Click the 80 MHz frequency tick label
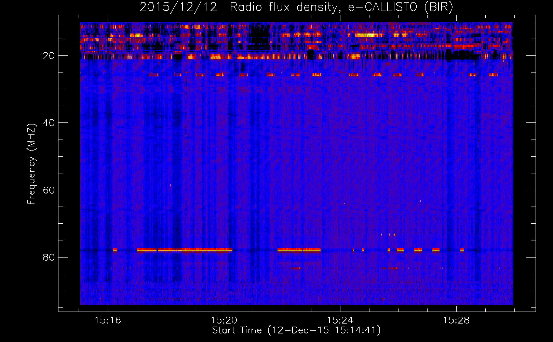 coord(49,257)
